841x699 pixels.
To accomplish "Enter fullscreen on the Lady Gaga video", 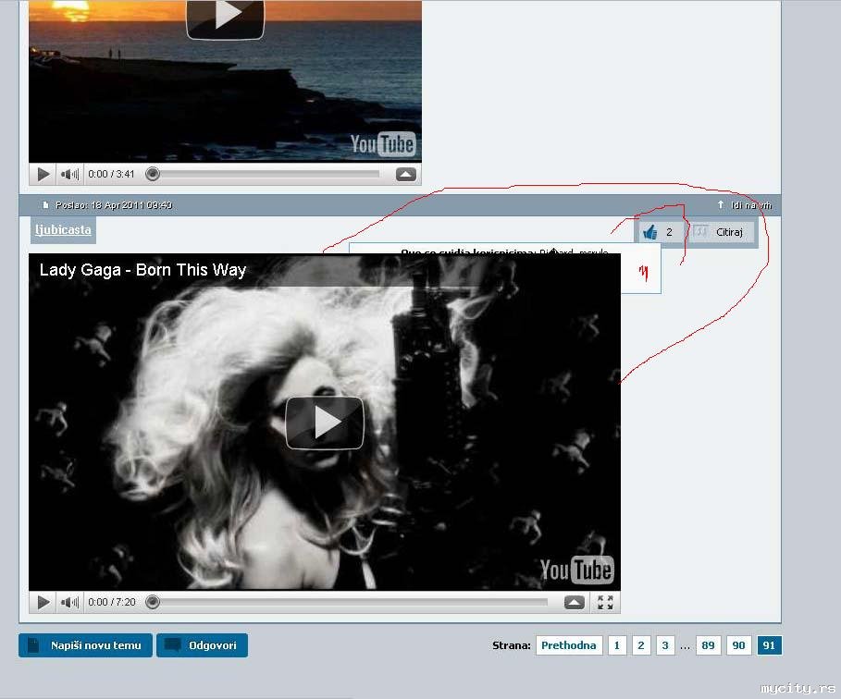I will (x=605, y=603).
